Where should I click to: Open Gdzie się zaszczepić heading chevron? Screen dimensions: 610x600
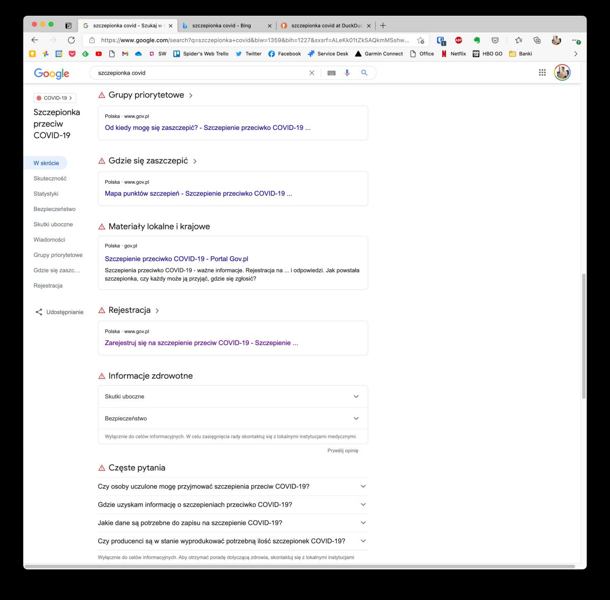195,161
